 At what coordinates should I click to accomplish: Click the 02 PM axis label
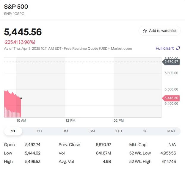(119, 121)
